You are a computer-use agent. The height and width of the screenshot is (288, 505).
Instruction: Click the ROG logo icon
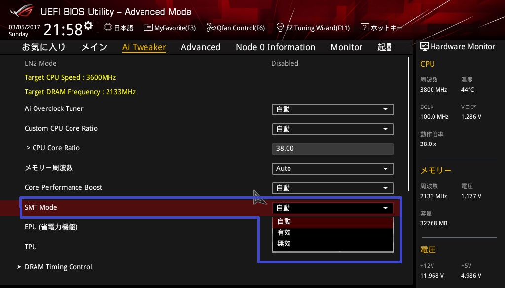coord(21,11)
